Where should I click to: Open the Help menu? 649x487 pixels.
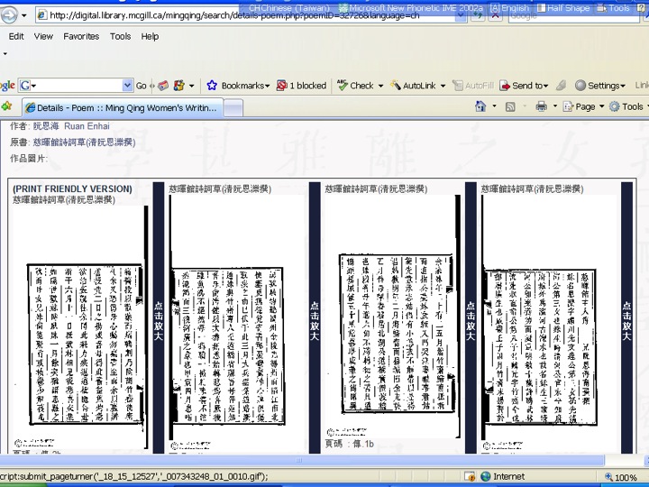pyautogui.click(x=150, y=36)
